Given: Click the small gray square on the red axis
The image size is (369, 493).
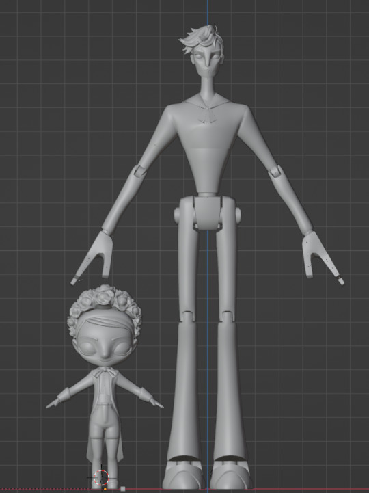Looking at the screenshot, I should coord(123,489).
